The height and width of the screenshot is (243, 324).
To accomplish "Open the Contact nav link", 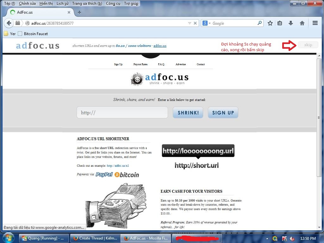I will tap(201, 64).
